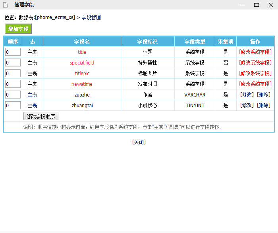Image resolution: width=278 pixels, height=233 pixels.
Task: Click 主表 link in the zuozhe row
Action: point(32,95)
